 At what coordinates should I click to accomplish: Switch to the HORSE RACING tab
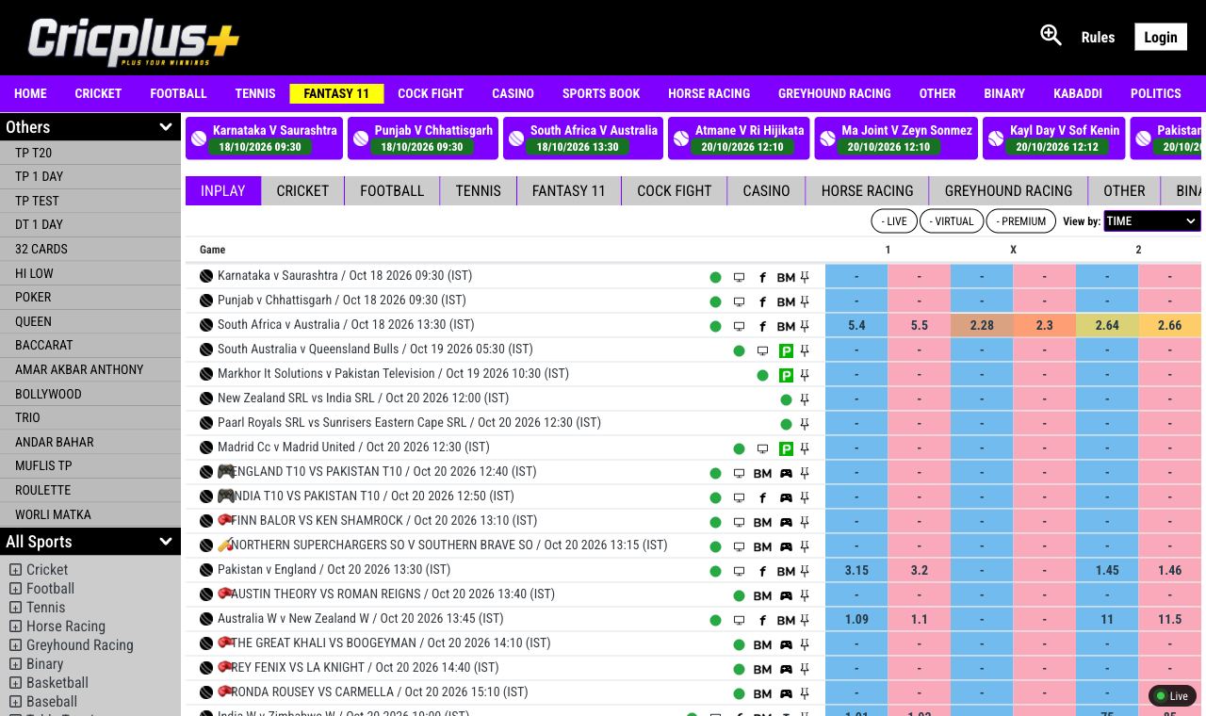click(867, 190)
